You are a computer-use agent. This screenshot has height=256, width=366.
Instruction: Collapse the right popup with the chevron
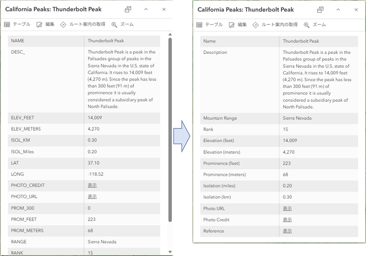coord(338,10)
